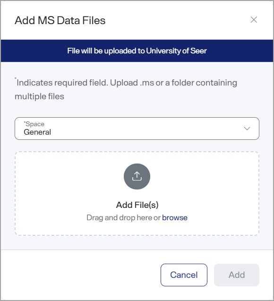Click the gray circular upload icon
This screenshot has width=274, height=301.
[x=137, y=176]
